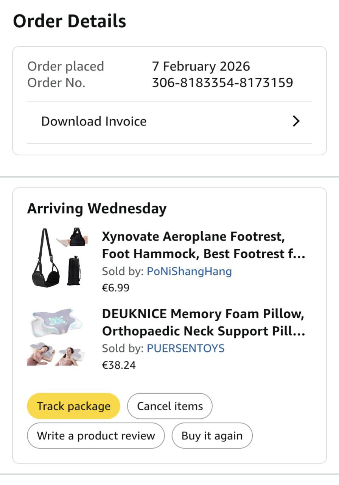Tap the 7 February 2026 order date
The image size is (339, 485).
201,66
